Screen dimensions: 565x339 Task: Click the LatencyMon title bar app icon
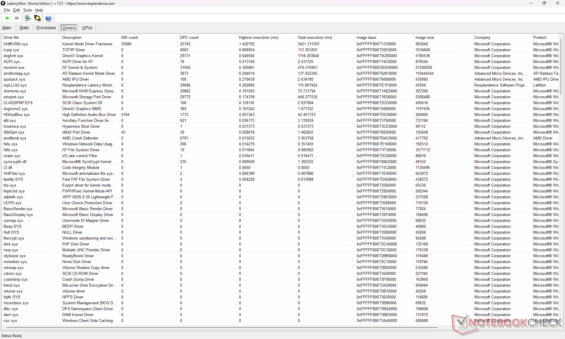[3, 3]
